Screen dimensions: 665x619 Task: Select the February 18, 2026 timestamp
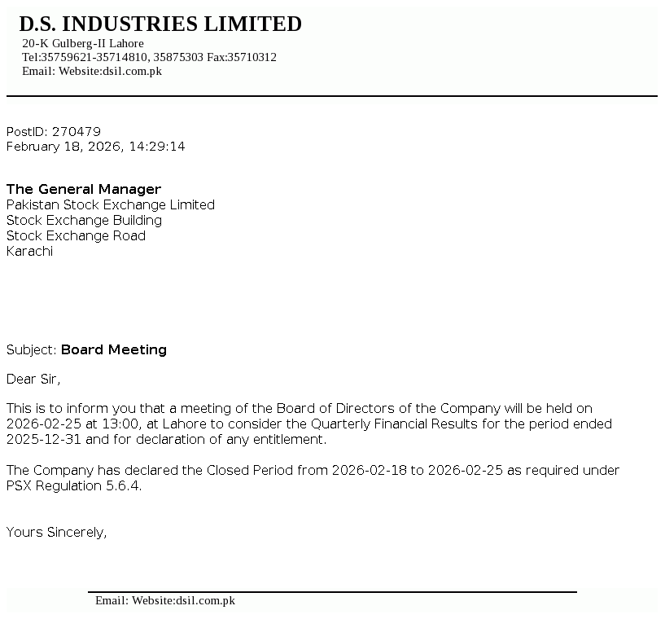pos(95,147)
